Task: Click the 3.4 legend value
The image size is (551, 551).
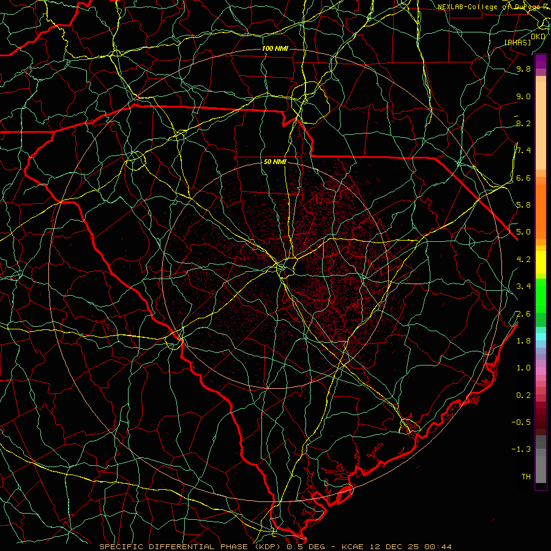Action: pyautogui.click(x=523, y=287)
